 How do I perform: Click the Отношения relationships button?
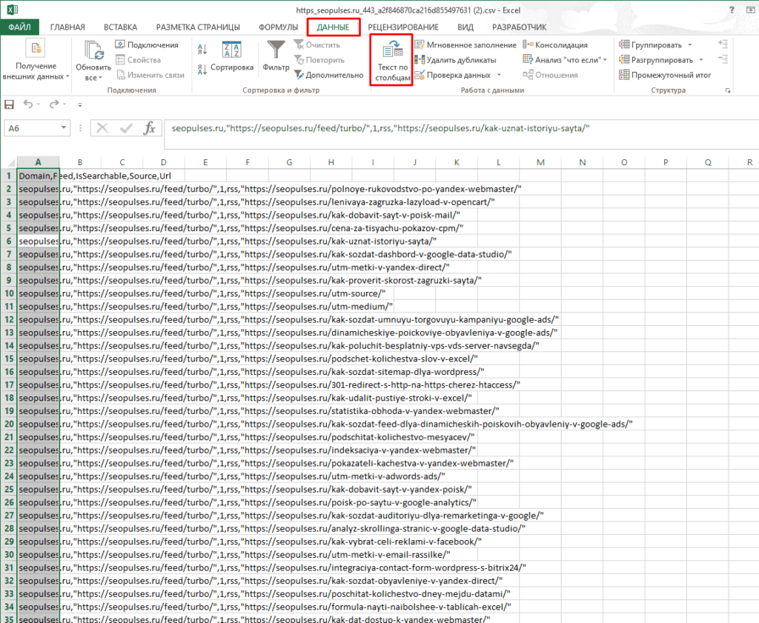(x=551, y=75)
